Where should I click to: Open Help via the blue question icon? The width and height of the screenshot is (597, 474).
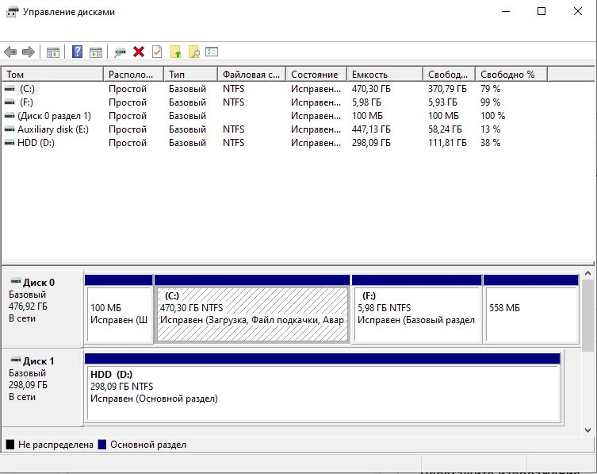coord(77,52)
